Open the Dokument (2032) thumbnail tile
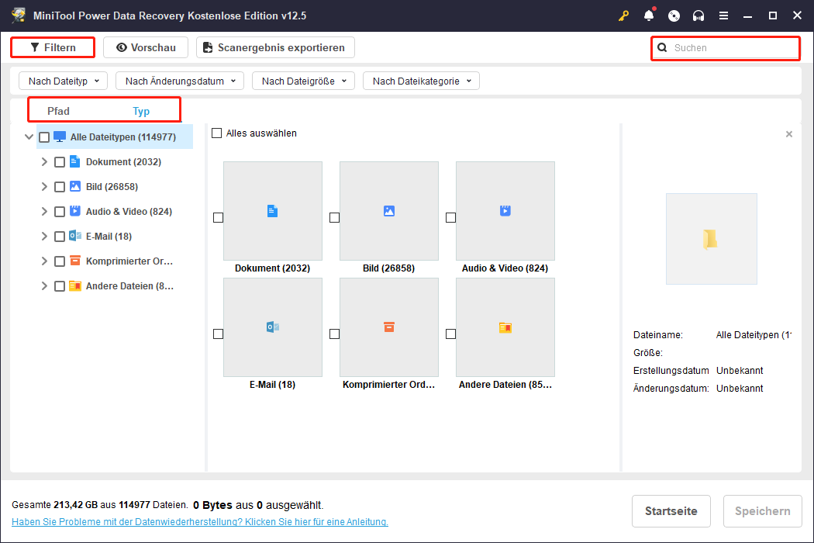 point(273,211)
